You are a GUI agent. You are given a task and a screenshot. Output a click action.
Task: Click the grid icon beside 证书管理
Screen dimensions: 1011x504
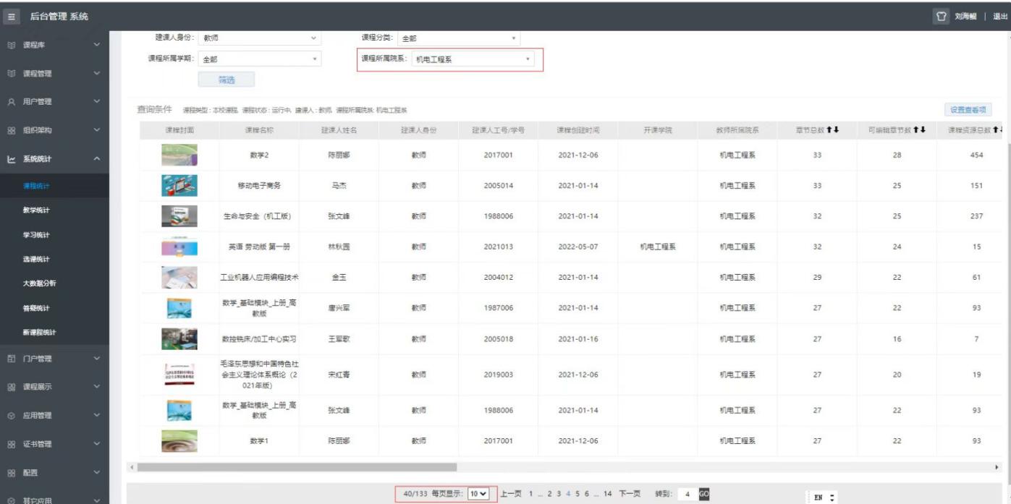click(x=12, y=444)
